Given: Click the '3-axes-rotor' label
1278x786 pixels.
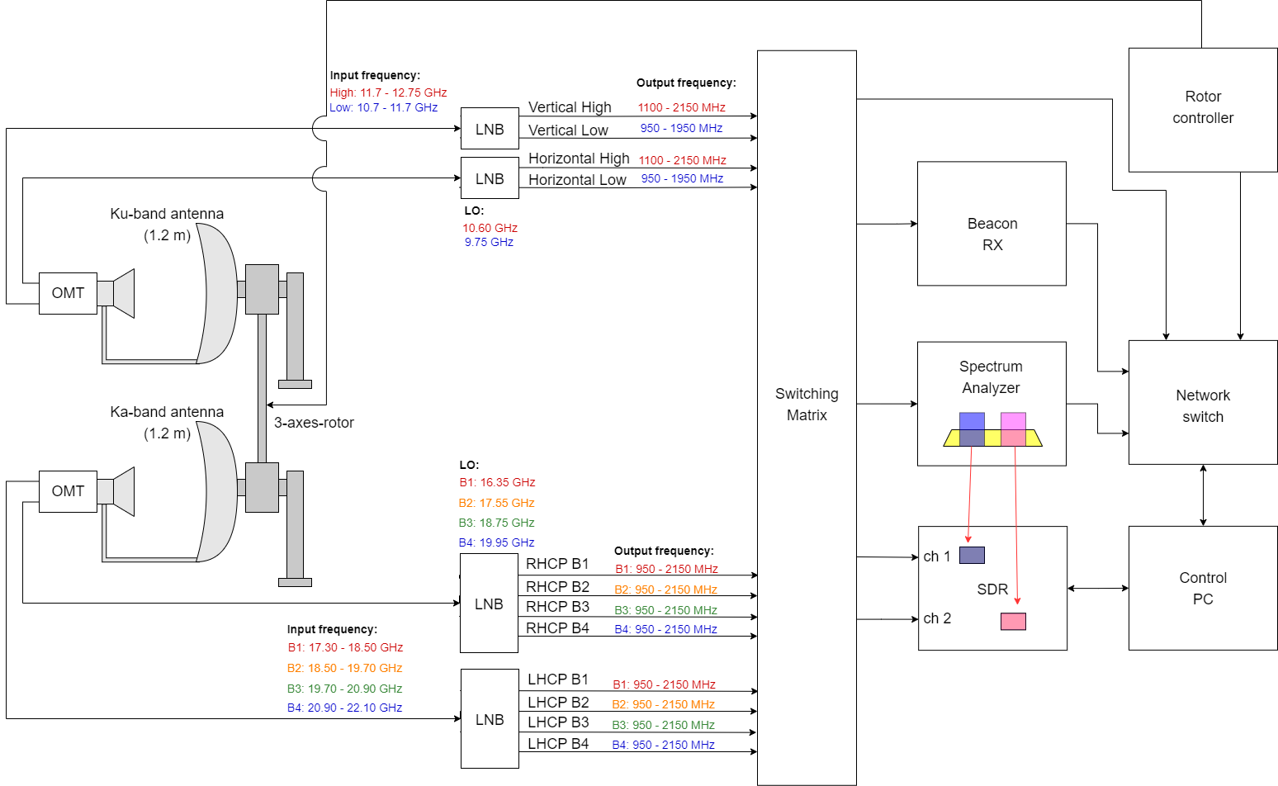Looking at the screenshot, I should coord(314,423).
